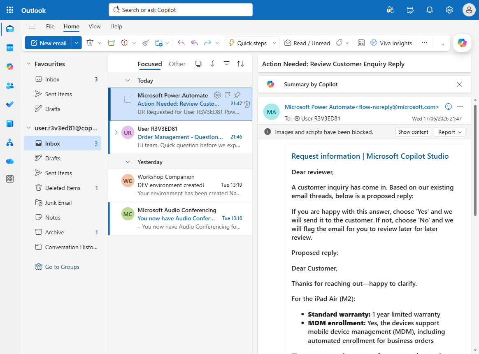Open Copilot in the left app rail

pyautogui.click(x=10, y=67)
